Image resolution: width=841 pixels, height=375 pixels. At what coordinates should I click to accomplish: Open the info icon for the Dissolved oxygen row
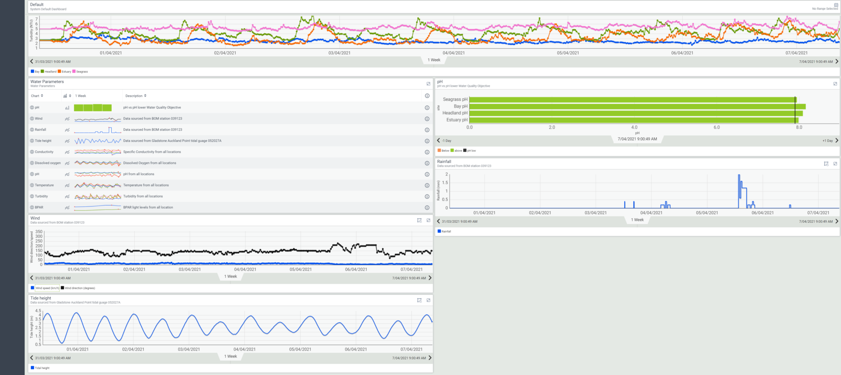tap(427, 163)
